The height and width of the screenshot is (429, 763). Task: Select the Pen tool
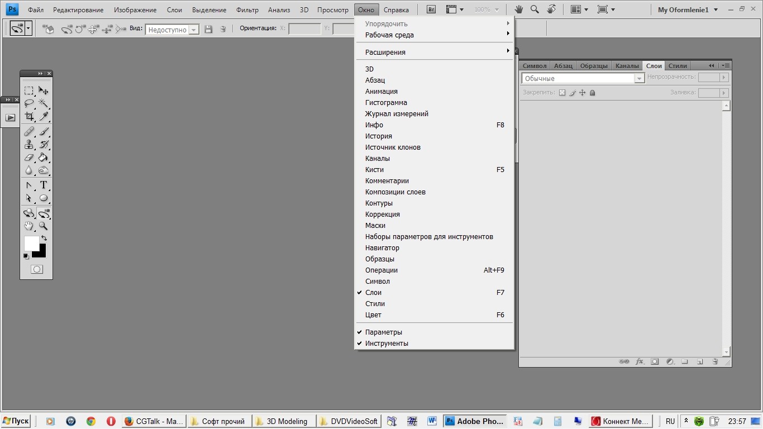point(29,185)
